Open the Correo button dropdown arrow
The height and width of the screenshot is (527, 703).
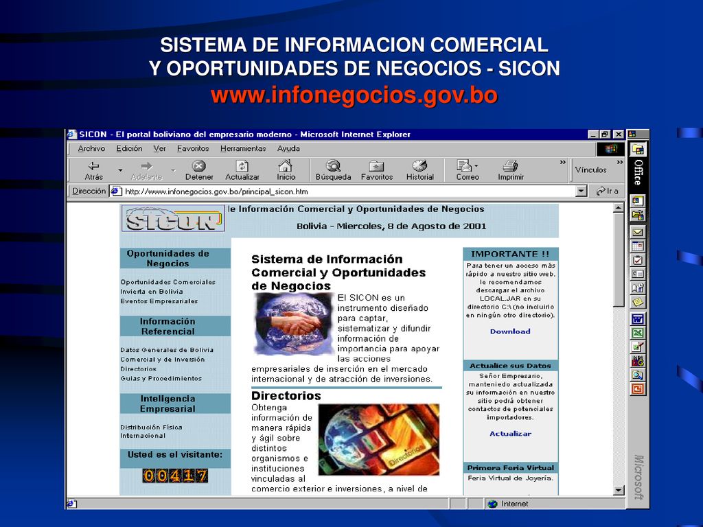476,166
